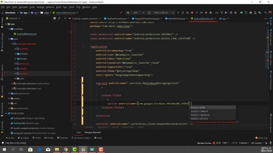Screen dimensions: 273x153
Task: Click the collapse-all arrows in Project panel
Action: [59, 18]
